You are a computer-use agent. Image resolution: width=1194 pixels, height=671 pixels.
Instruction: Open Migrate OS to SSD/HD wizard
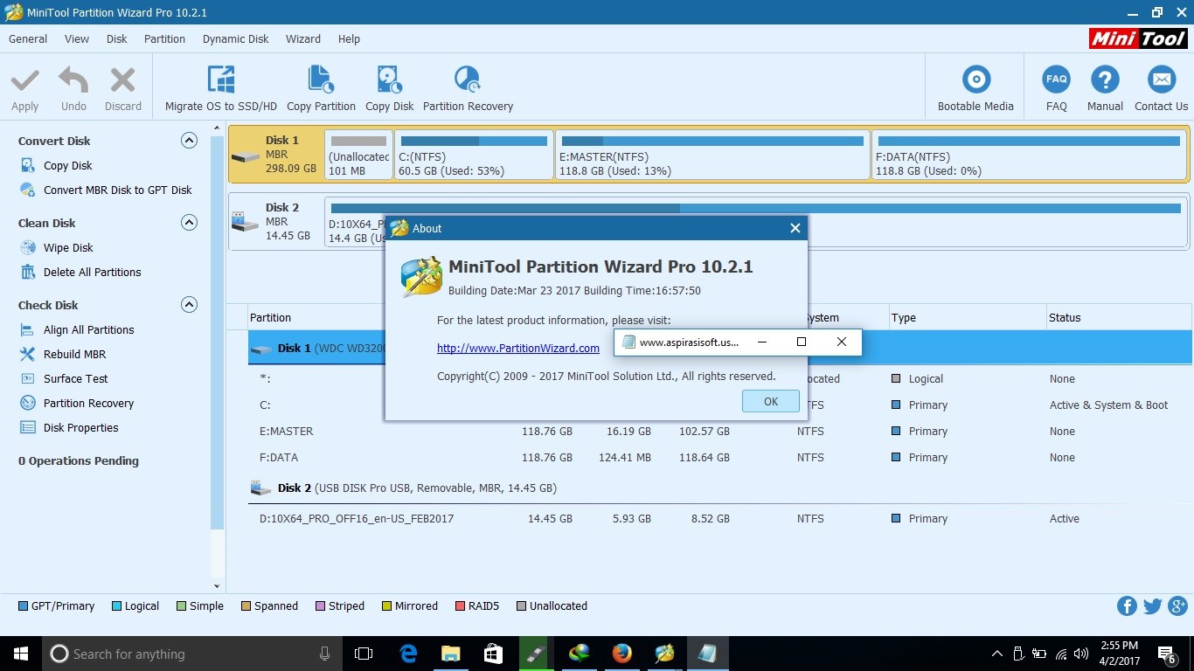(221, 87)
